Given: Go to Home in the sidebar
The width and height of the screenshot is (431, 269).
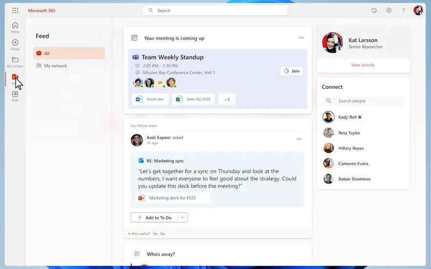Looking at the screenshot, I should pos(15,27).
